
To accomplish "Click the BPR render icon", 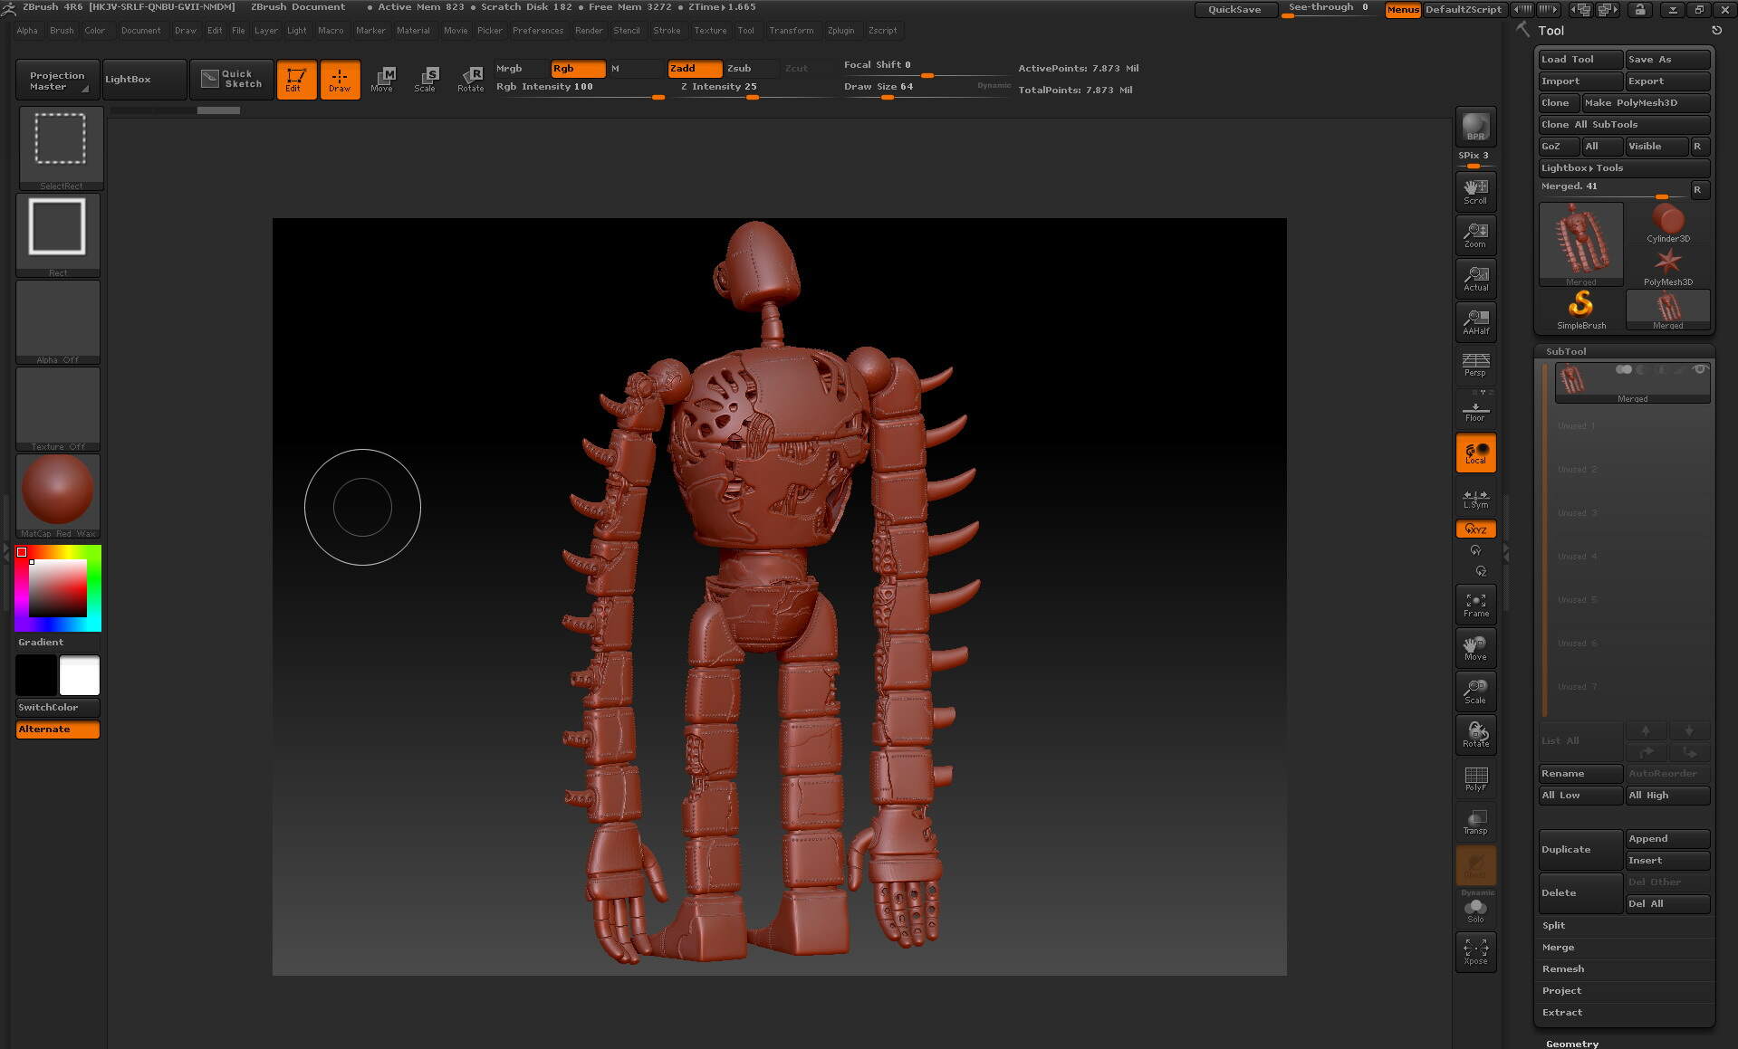I will (1475, 126).
